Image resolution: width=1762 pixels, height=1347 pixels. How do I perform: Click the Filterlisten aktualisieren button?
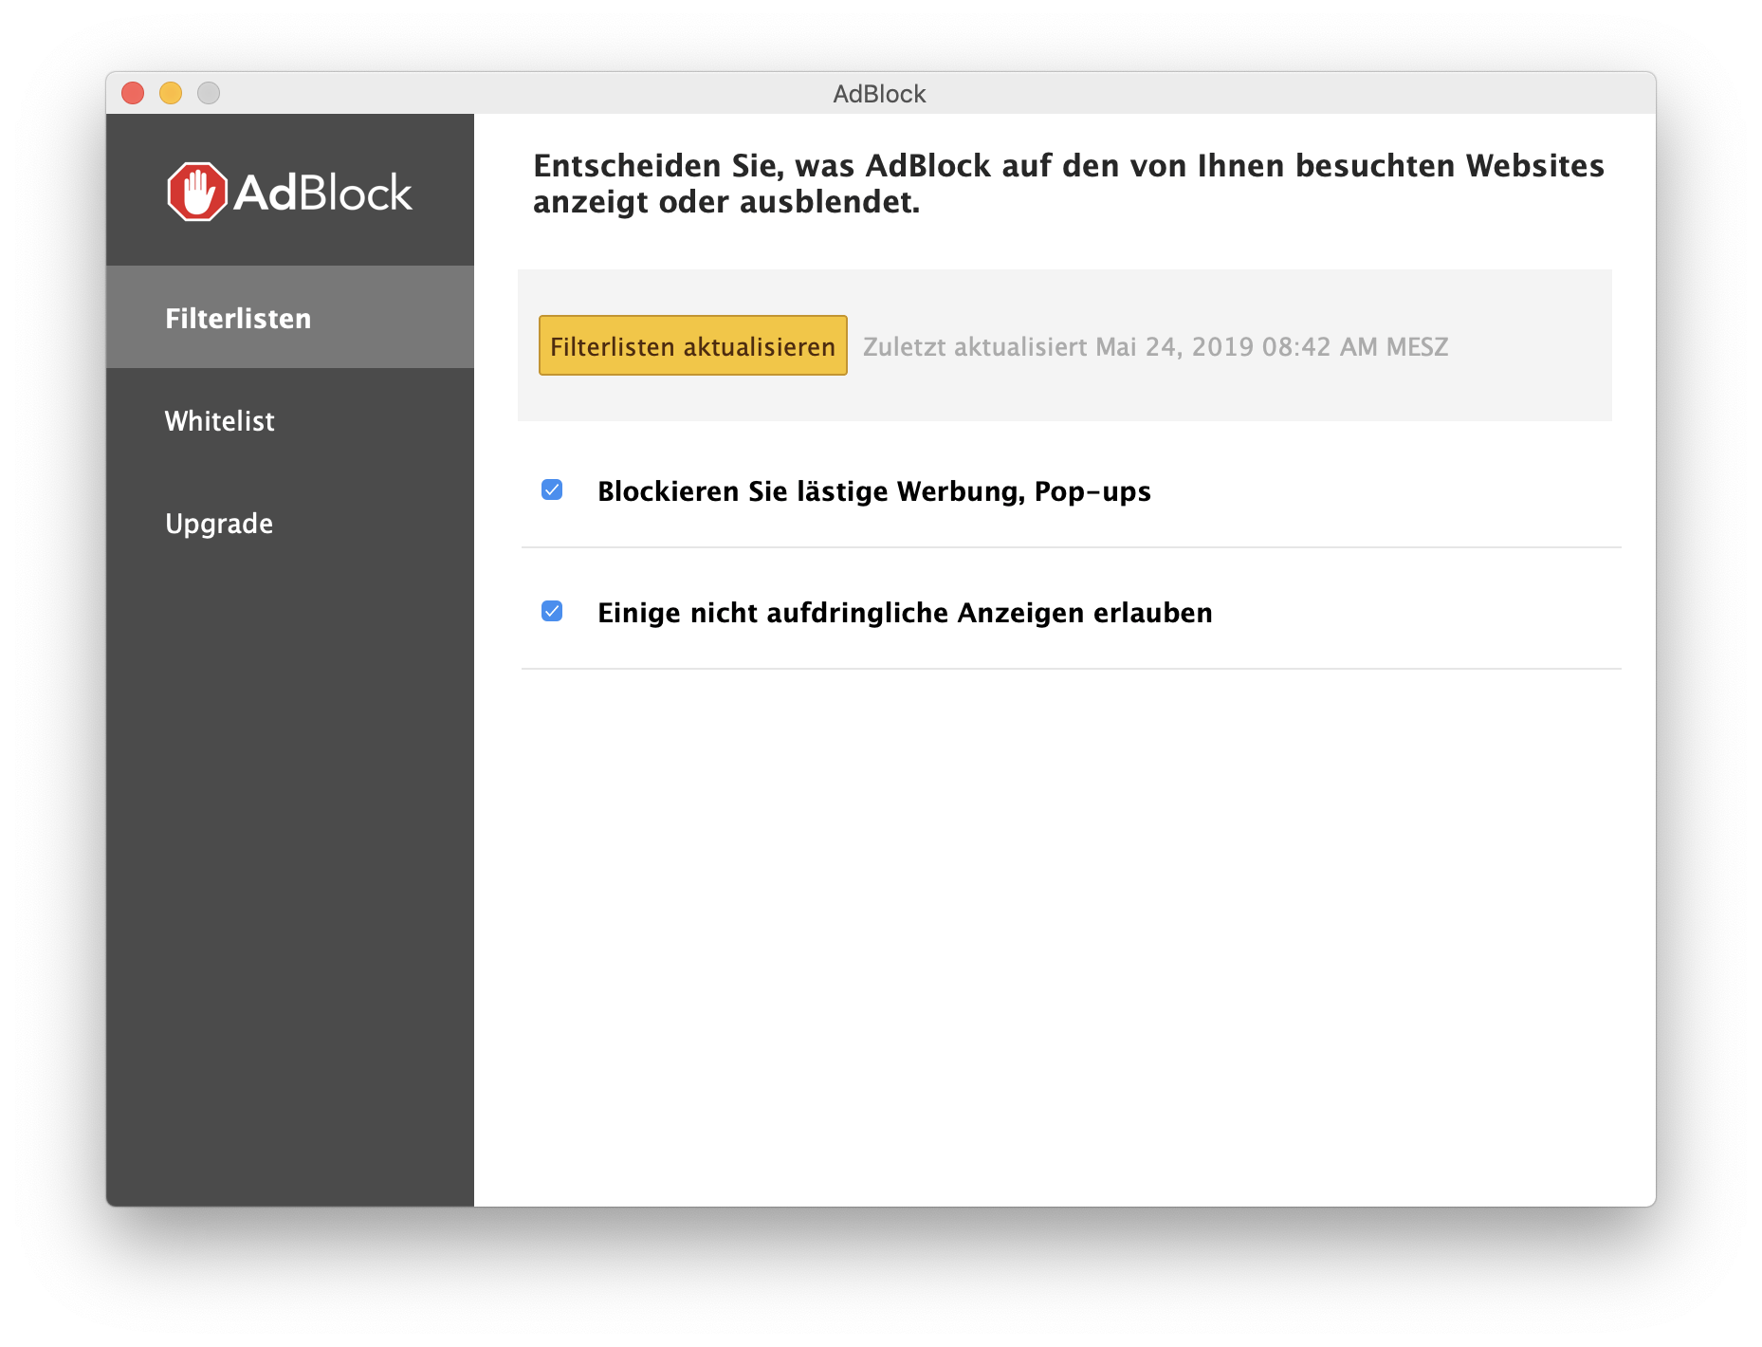pos(692,345)
